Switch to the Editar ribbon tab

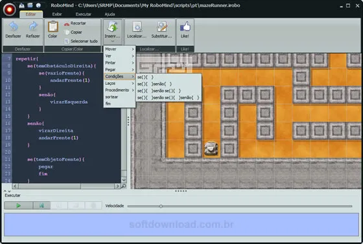point(31,14)
